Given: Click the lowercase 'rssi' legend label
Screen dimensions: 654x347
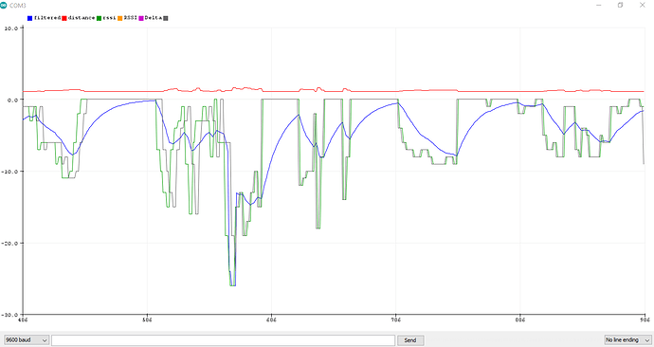Looking at the screenshot, I should [x=109, y=18].
